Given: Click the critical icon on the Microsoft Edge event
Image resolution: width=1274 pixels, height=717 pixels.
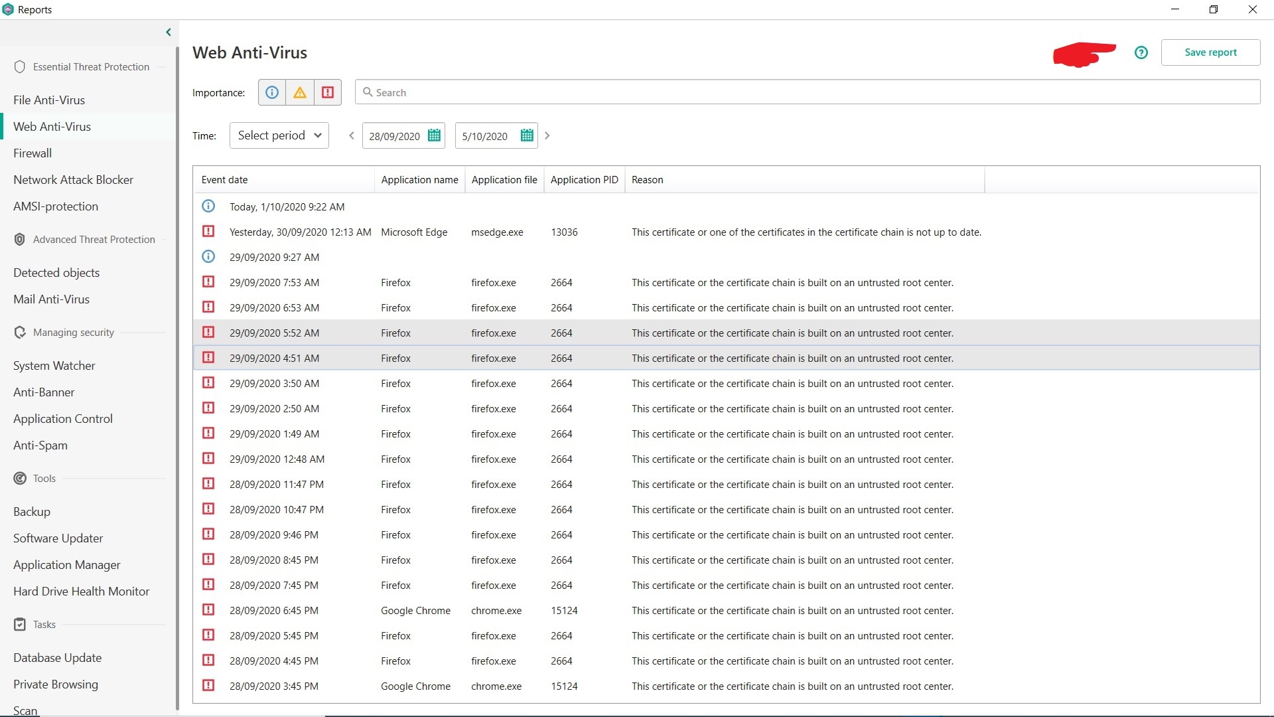Looking at the screenshot, I should (x=208, y=232).
